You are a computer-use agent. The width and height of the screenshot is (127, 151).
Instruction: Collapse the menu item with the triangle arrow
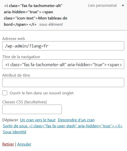point(123,5)
